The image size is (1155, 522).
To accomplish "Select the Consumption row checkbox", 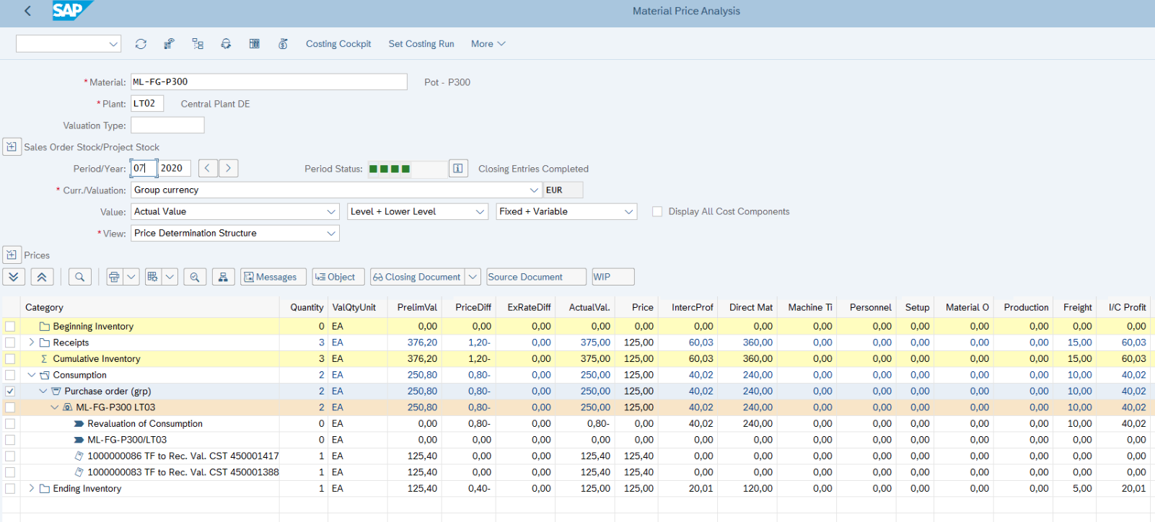I will pos(10,375).
